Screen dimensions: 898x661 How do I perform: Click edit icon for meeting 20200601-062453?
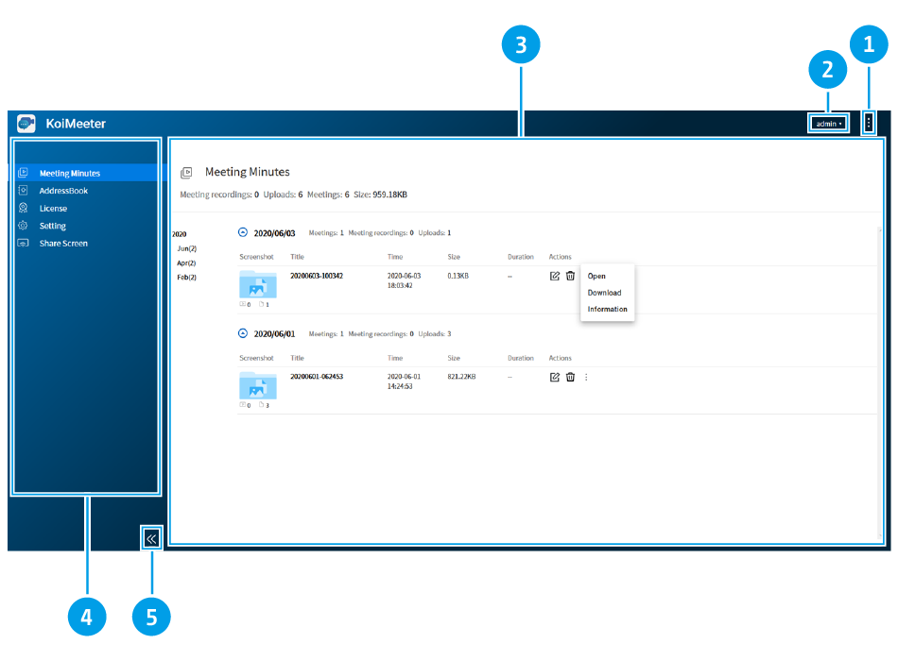point(555,377)
